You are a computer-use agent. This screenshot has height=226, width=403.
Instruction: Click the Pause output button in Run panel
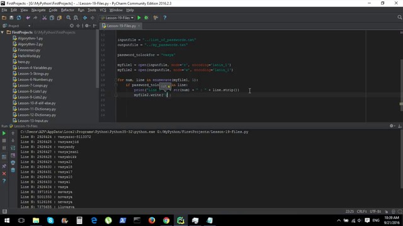[x=4, y=148]
